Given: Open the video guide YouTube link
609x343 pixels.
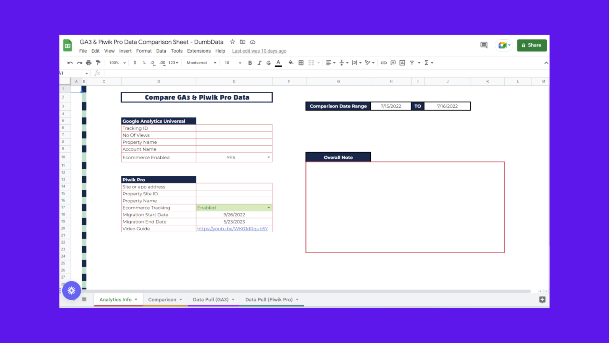Looking at the screenshot, I should tap(234, 228).
